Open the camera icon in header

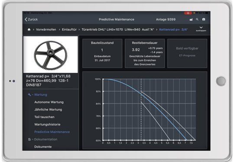[204, 19]
